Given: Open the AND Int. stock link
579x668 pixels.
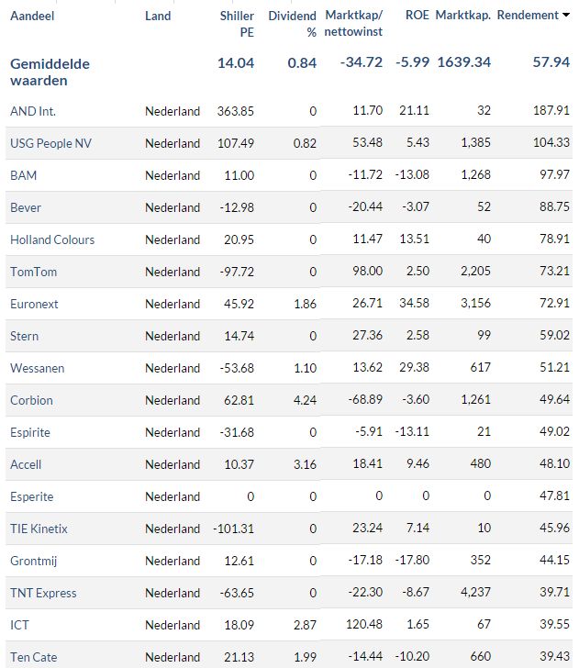Looking at the screenshot, I should coord(33,112).
